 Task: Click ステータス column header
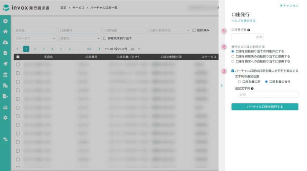209,57
